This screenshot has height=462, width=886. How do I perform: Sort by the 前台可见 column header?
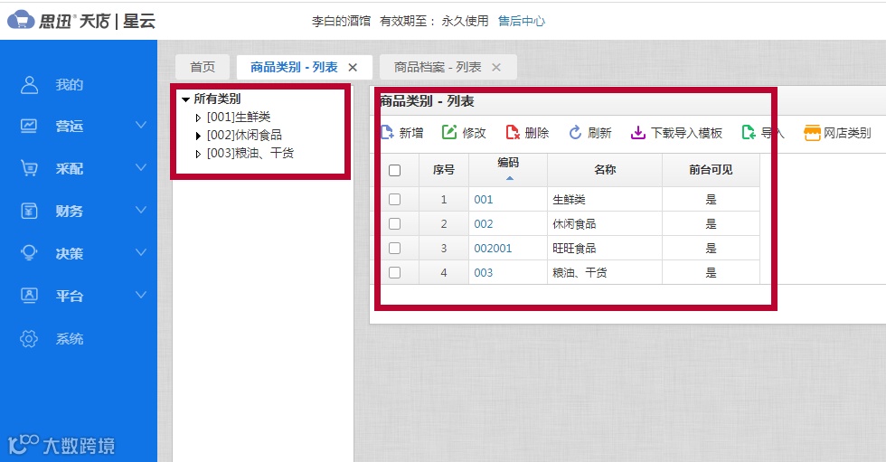pyautogui.click(x=711, y=169)
